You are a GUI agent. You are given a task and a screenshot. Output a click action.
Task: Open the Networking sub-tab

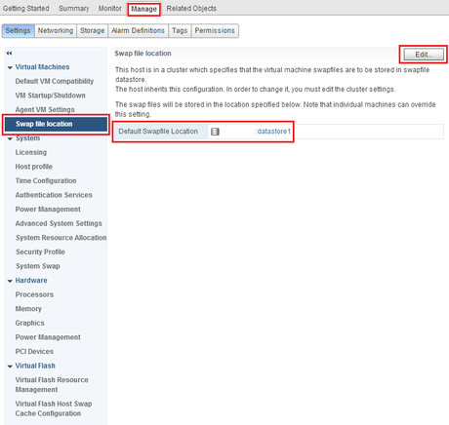click(x=56, y=30)
